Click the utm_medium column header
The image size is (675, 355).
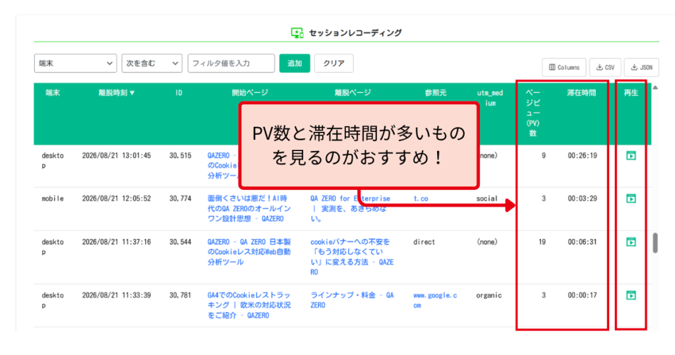click(x=490, y=98)
